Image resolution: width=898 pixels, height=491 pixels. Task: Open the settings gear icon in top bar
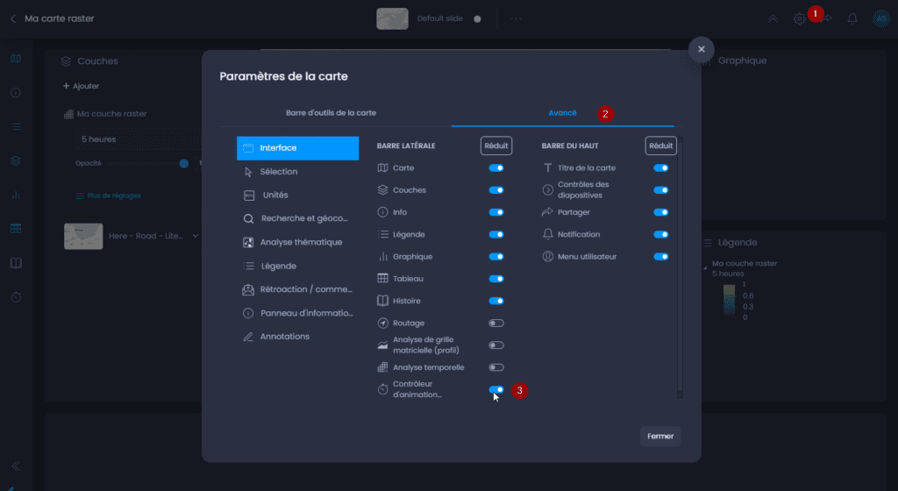coord(800,19)
